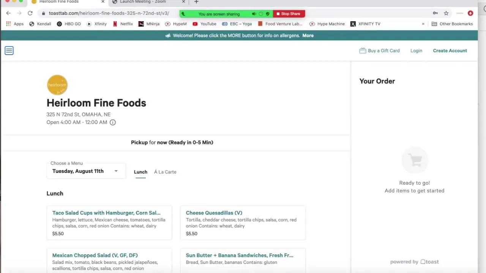Image resolution: width=486 pixels, height=273 pixels.
Task: Open the Kendall bookmark
Action: click(x=40, y=24)
